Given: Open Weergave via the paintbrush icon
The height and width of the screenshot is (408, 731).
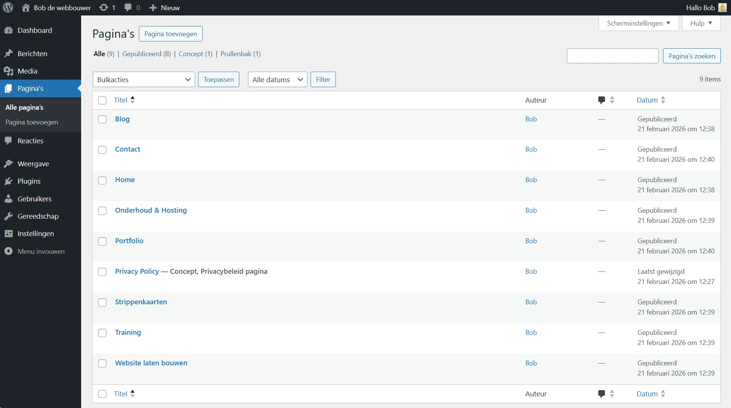Looking at the screenshot, I should [8, 163].
